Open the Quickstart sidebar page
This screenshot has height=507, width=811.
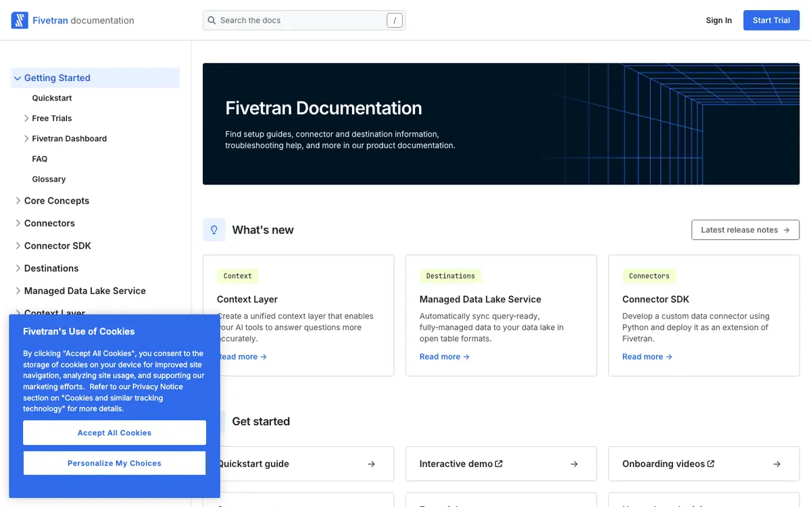click(x=52, y=98)
